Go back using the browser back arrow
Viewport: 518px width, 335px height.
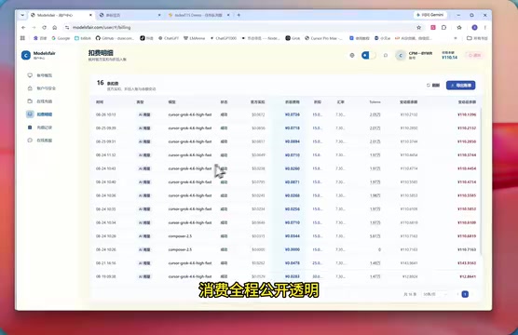tap(23, 27)
